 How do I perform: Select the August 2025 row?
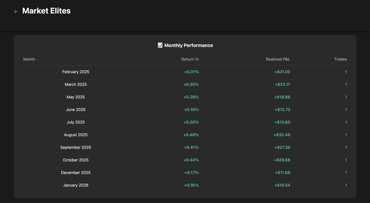click(x=185, y=135)
